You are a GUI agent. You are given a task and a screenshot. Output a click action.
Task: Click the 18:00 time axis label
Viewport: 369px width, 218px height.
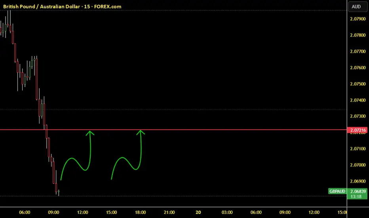140,212
